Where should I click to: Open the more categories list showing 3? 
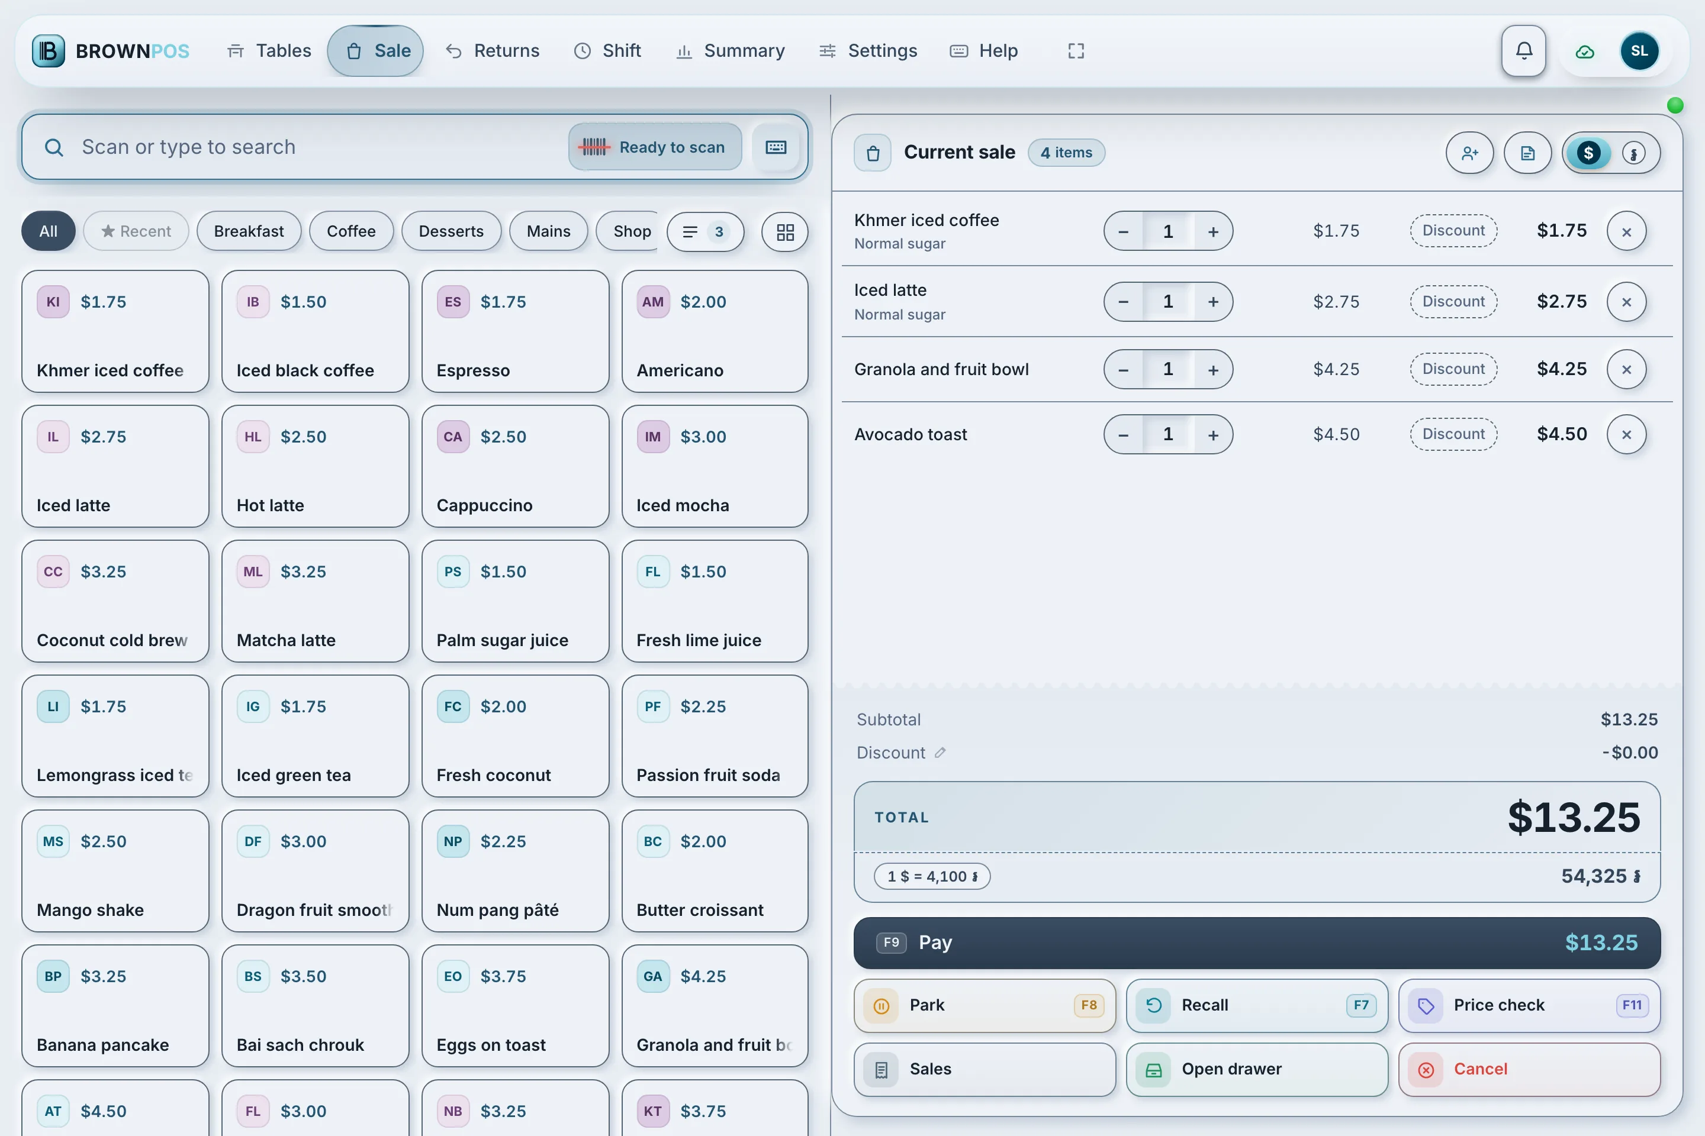[x=704, y=232]
